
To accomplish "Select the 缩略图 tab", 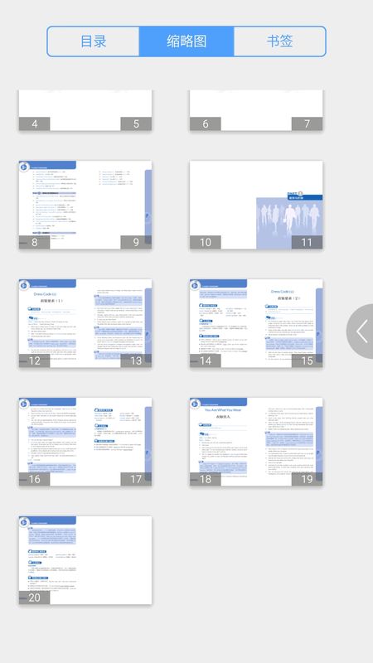I will pos(186,41).
